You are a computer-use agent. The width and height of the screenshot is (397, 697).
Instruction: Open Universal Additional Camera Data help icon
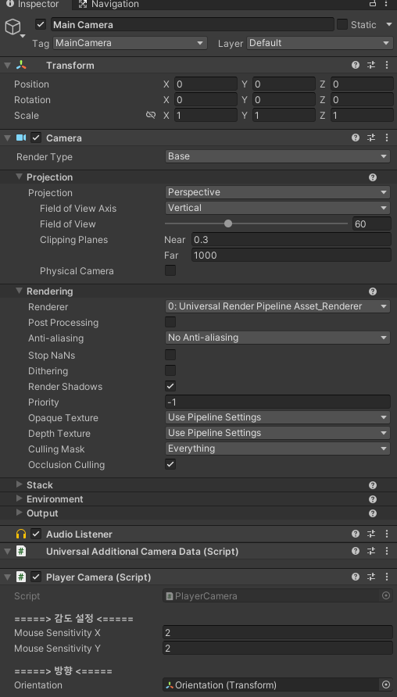point(356,551)
